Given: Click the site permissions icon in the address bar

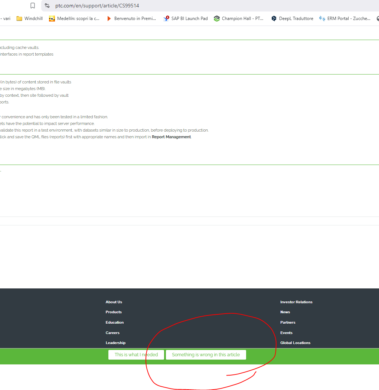Looking at the screenshot, I should 47,6.
